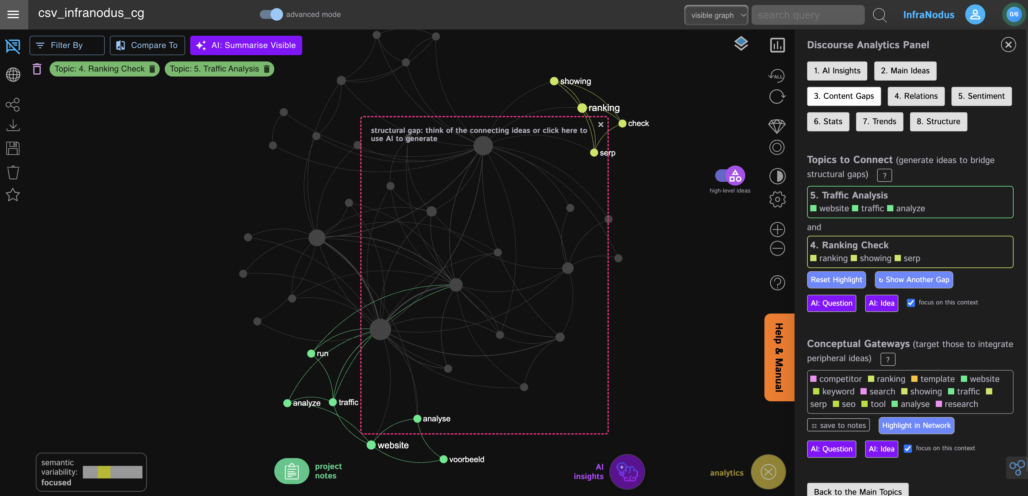
Task: Click AI: Question under Topics to Connect
Action: pos(831,303)
